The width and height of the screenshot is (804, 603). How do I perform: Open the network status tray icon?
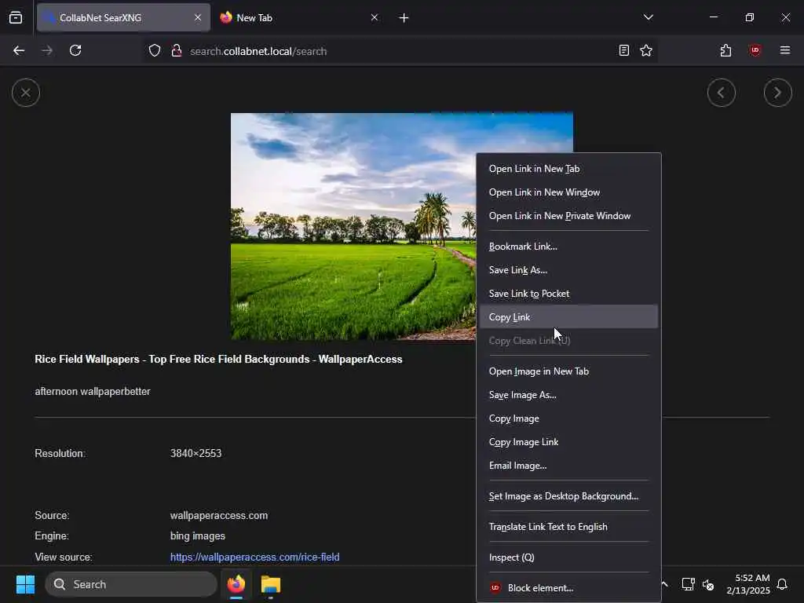688,584
